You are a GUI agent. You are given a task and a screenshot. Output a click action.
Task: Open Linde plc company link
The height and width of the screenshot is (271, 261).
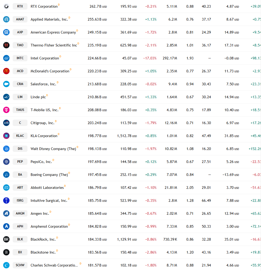pyautogui.click(x=38, y=97)
